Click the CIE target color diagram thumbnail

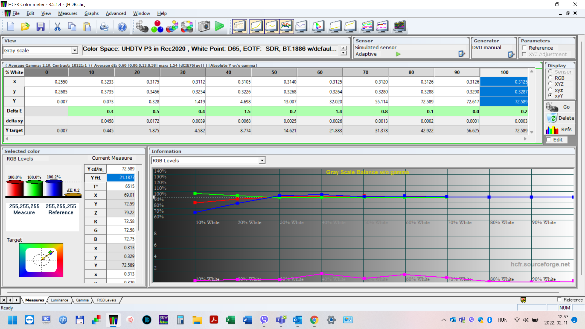(x=41, y=260)
